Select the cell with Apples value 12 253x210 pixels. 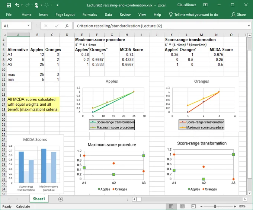(37, 55)
